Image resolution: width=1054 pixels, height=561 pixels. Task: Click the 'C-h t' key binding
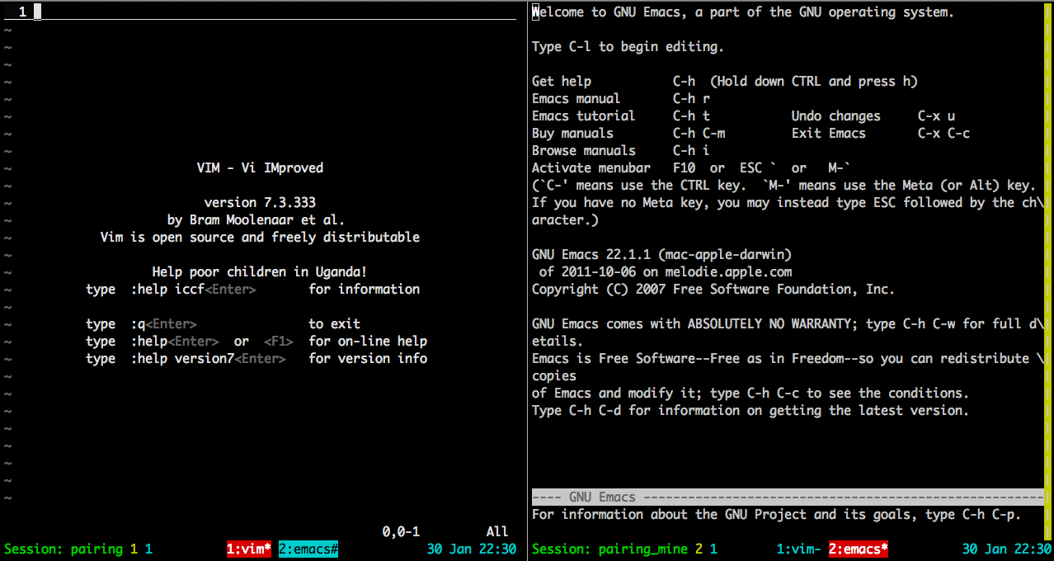tap(691, 115)
